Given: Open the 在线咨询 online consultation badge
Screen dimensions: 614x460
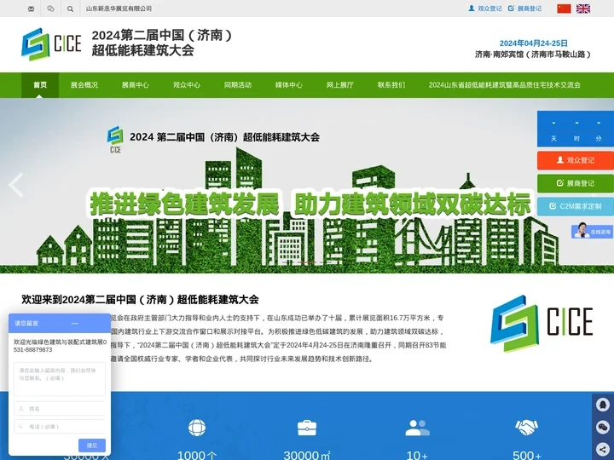Looking at the screenshot, I should pos(592,231).
